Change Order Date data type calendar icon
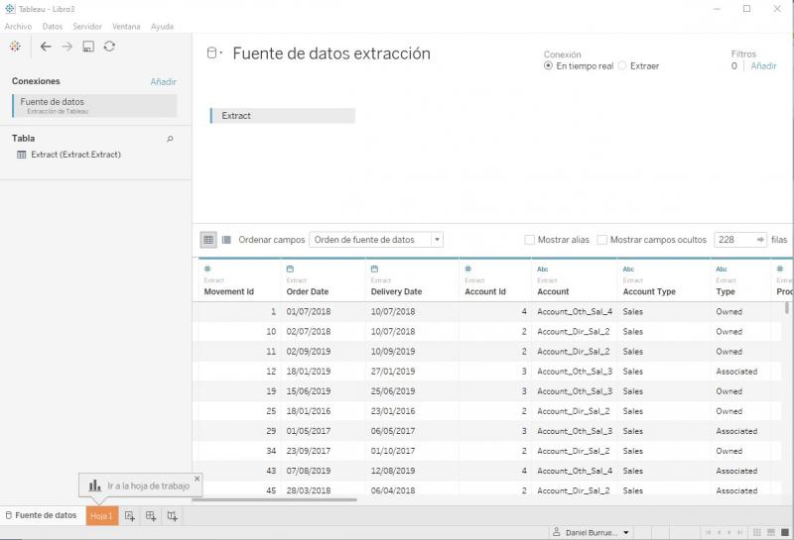Image resolution: width=794 pixels, height=540 pixels. (x=290, y=269)
